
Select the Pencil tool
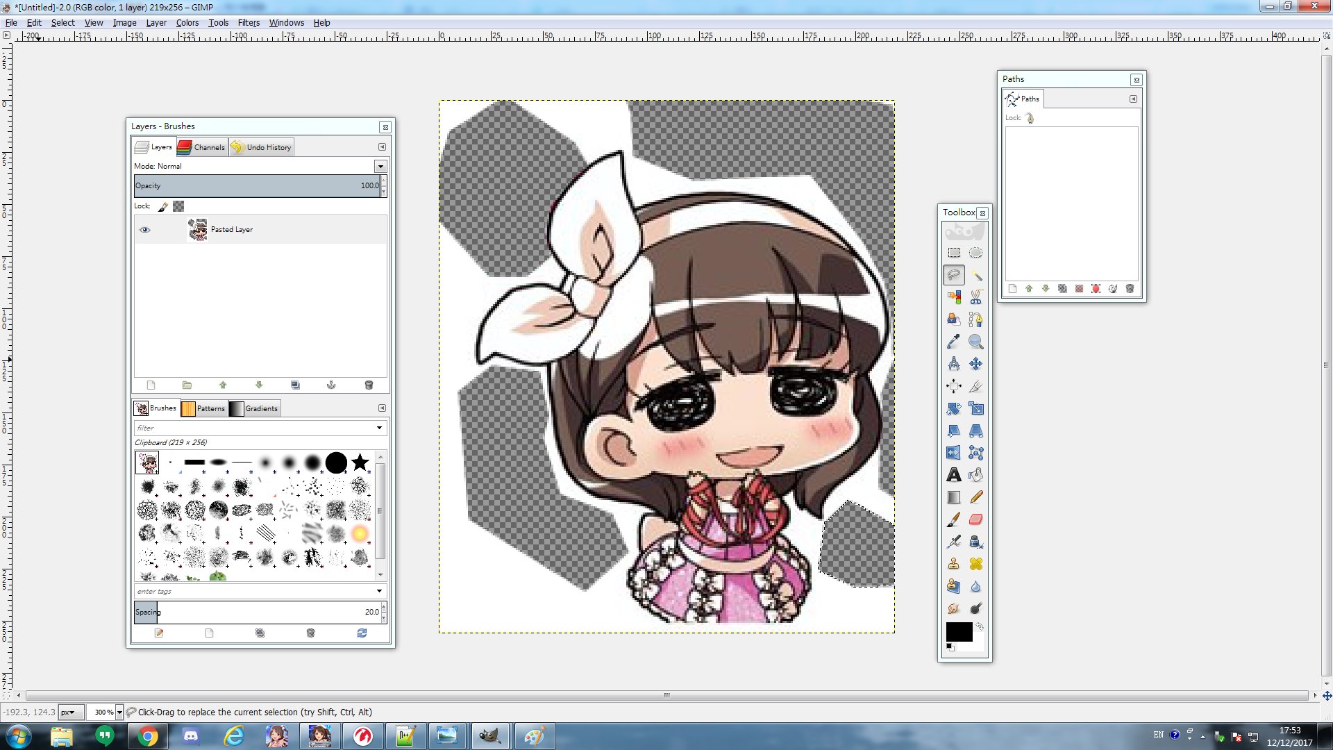(975, 497)
